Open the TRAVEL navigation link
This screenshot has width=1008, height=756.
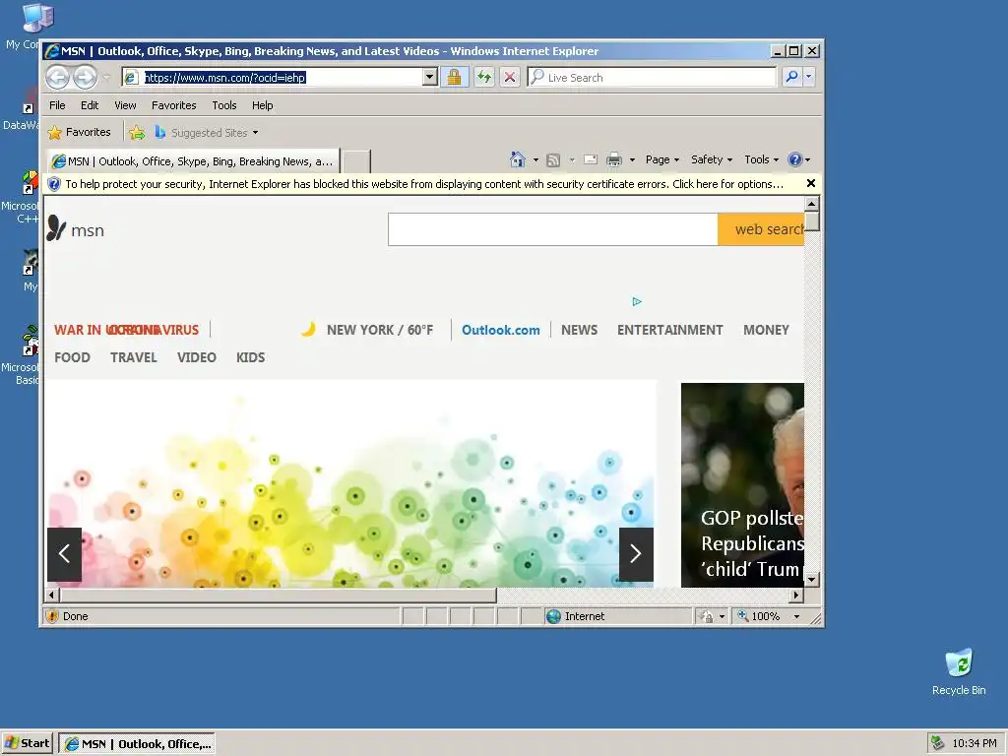(x=134, y=357)
